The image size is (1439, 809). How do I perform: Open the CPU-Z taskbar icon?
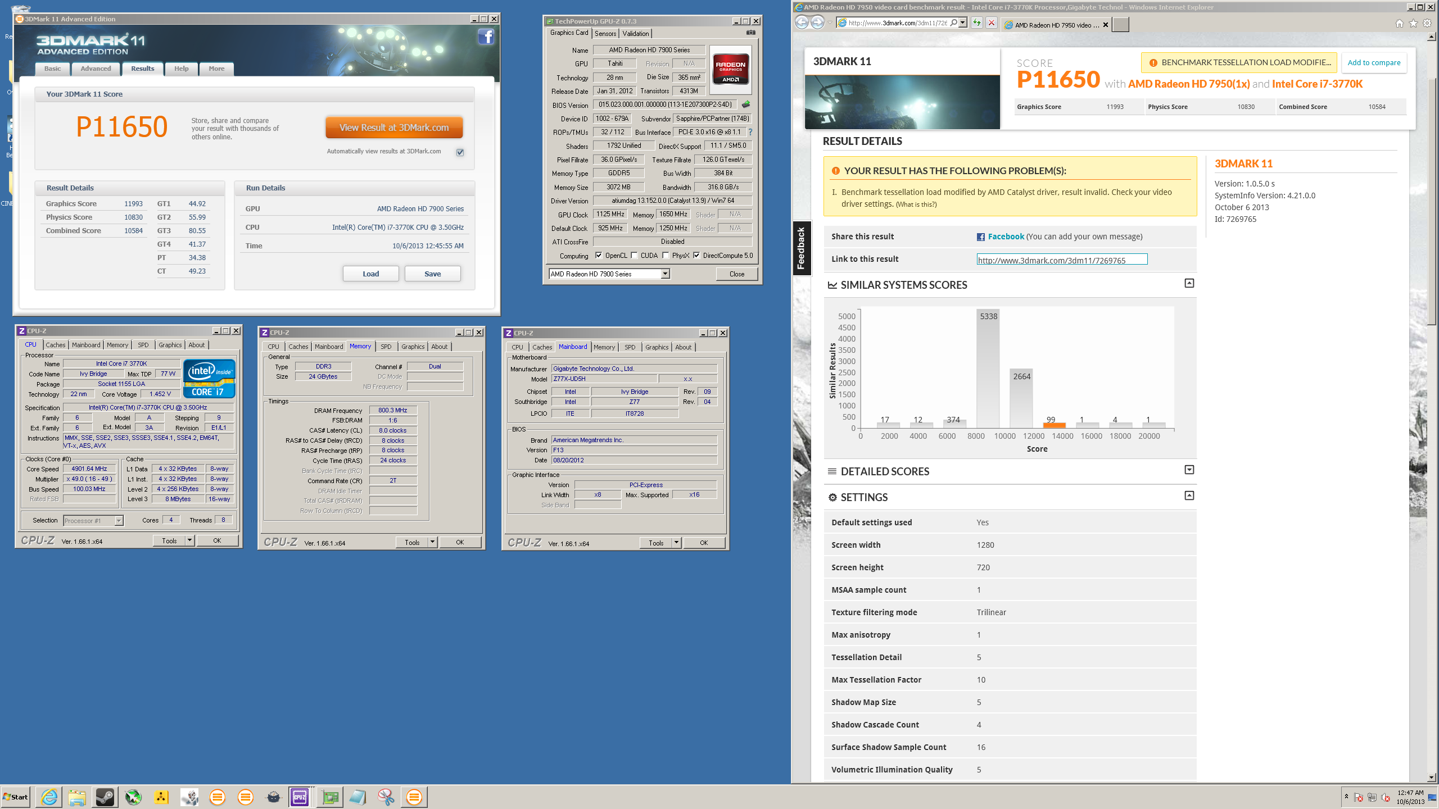tap(300, 797)
